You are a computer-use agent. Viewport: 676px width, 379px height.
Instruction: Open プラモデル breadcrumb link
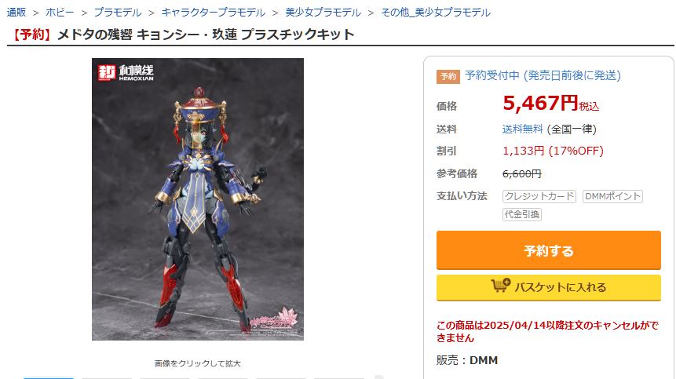pos(118,13)
